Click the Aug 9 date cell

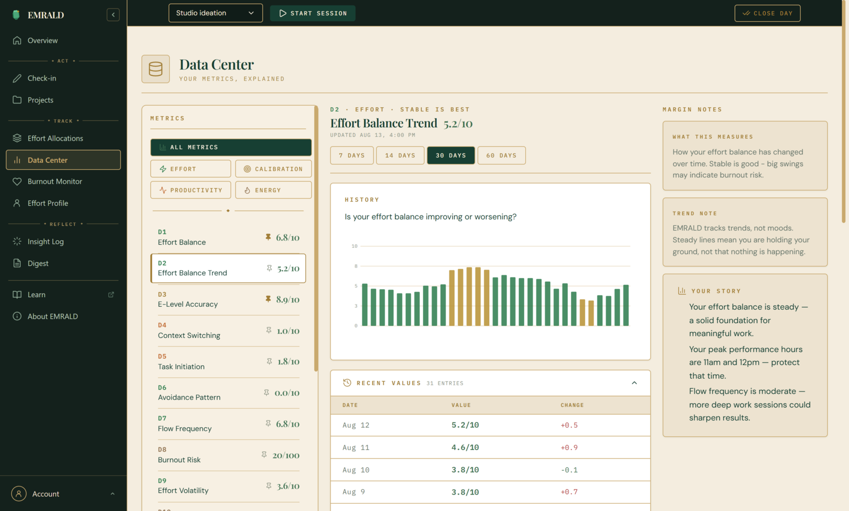[354, 492]
